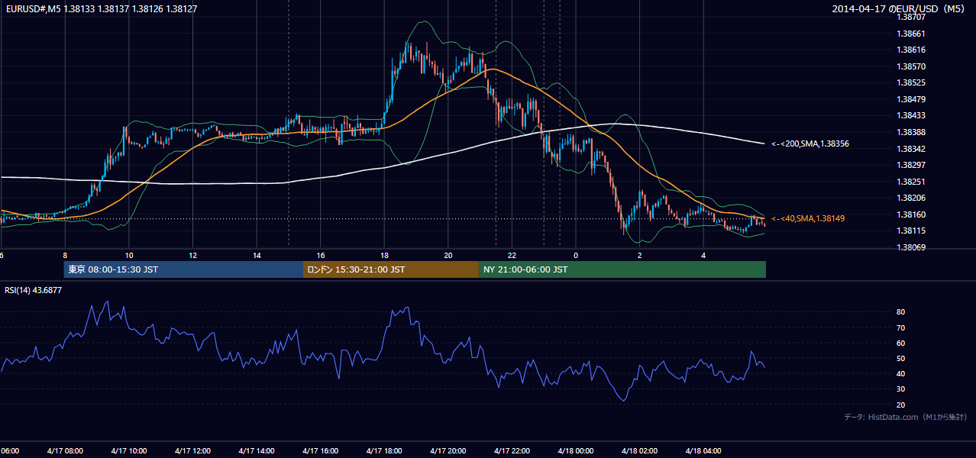Click bottom time label 4/17 22:00
Viewport: 976px width, 458px height.
point(512,450)
